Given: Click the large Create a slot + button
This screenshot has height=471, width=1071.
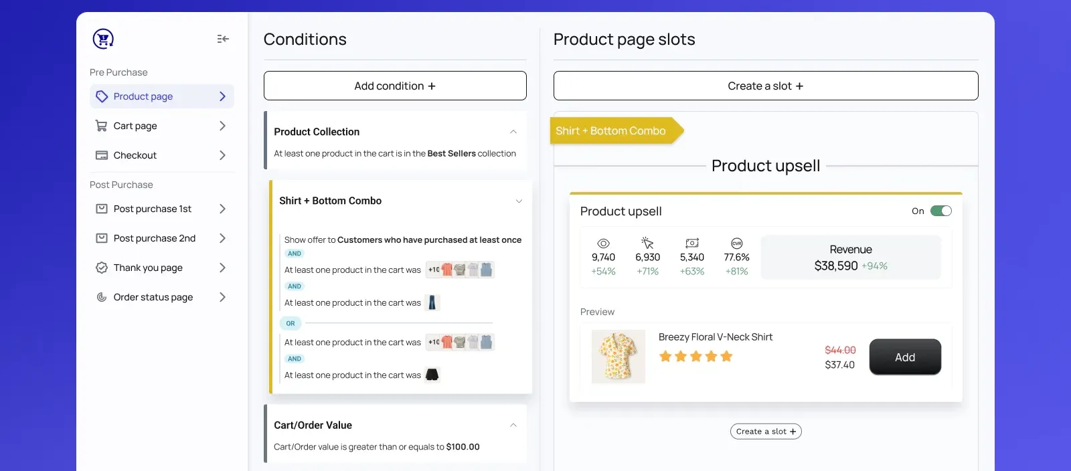Looking at the screenshot, I should tap(766, 86).
